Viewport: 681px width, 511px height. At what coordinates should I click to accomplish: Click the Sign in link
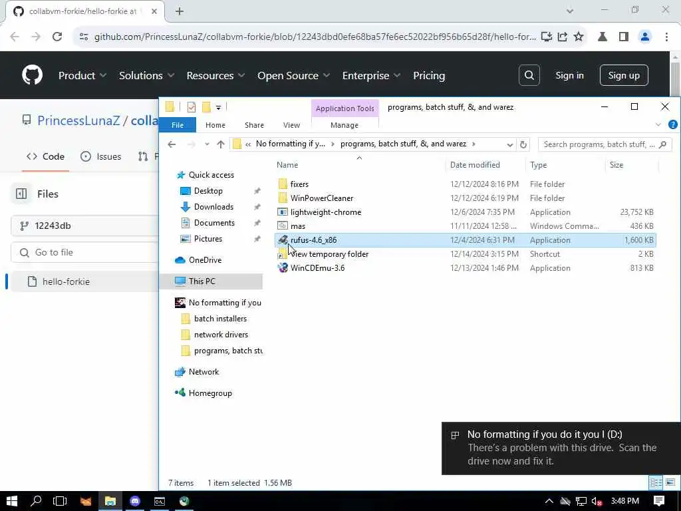[x=569, y=75]
